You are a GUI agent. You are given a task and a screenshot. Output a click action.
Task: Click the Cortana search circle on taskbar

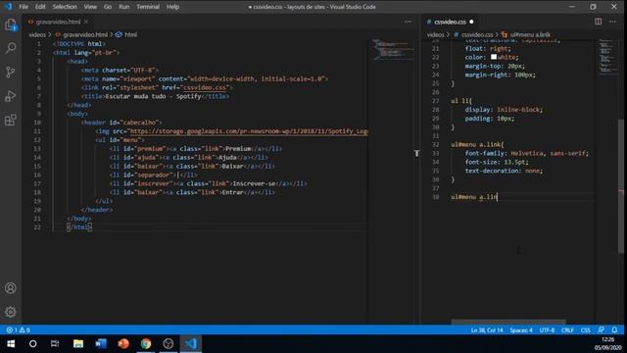coord(32,344)
